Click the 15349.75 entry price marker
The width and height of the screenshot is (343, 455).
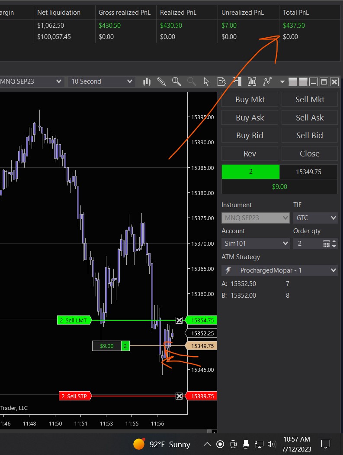[x=201, y=346]
